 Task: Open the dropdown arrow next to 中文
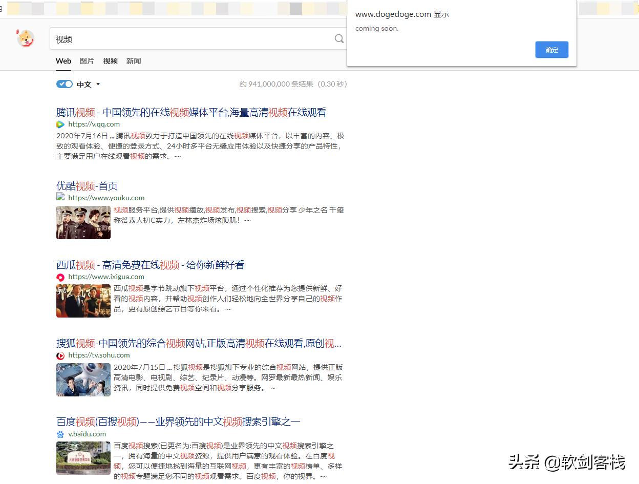click(98, 85)
